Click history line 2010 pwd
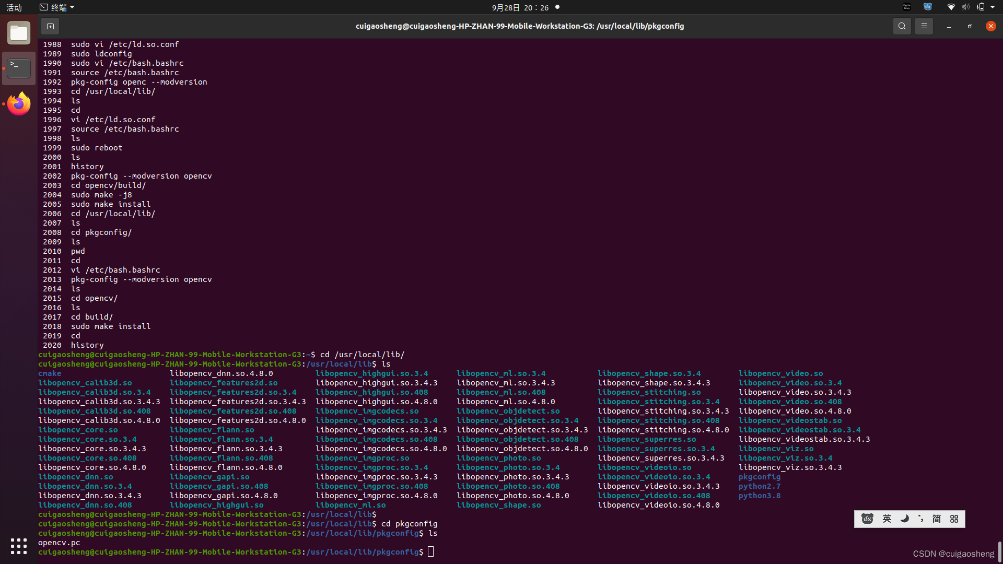This screenshot has width=1003, height=564. click(64, 251)
